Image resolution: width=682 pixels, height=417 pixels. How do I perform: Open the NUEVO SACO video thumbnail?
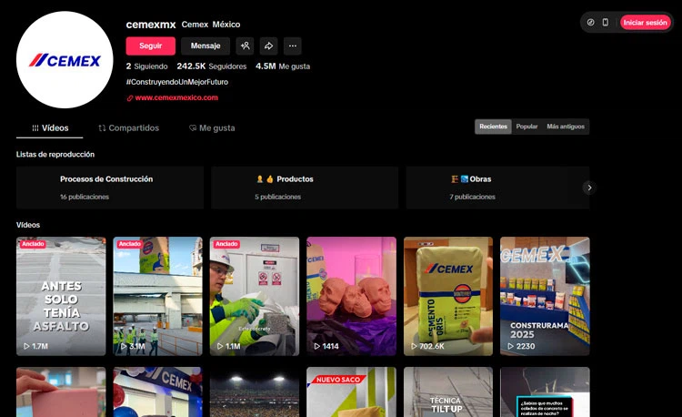[x=351, y=392]
